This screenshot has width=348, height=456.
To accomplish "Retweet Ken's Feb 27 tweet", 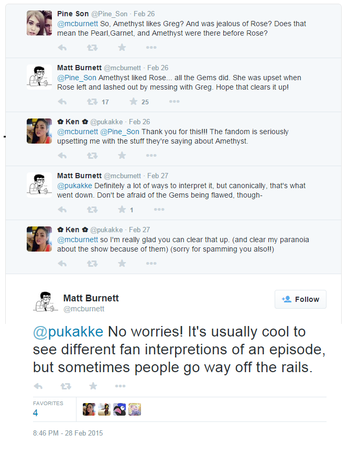I will point(92,264).
